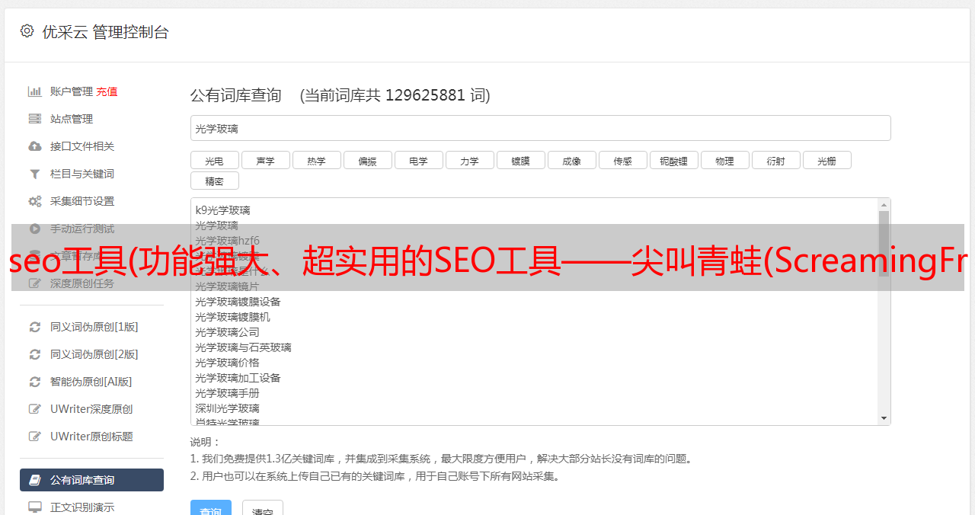Select 智能伪原创[AI版] entry
Screen dimensions: 975x515
[x=91, y=382]
